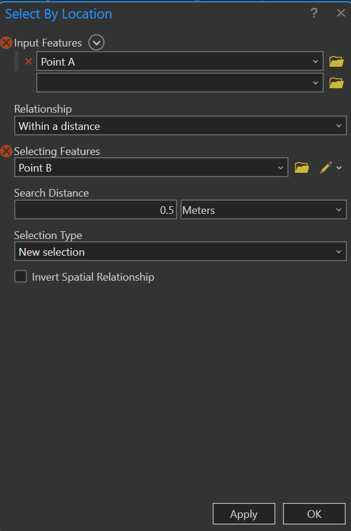Click the error indicator beside Selecting Features

pyautogui.click(x=5, y=151)
